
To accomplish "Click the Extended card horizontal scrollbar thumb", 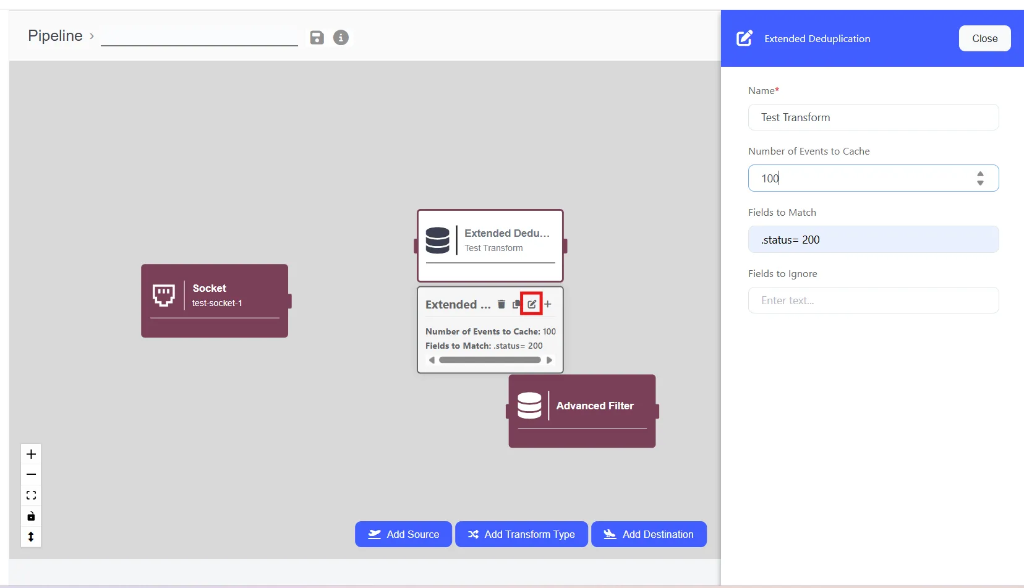I will (490, 360).
